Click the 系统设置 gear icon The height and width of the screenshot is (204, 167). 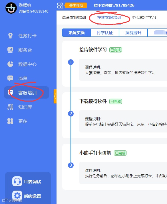pyautogui.click(x=17, y=195)
